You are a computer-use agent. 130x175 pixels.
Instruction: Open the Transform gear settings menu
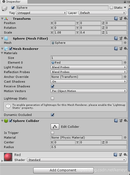point(126,18)
